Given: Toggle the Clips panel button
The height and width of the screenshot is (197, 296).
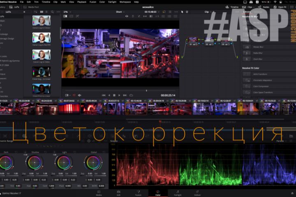Looking at the screenshot, I should point(247,7).
